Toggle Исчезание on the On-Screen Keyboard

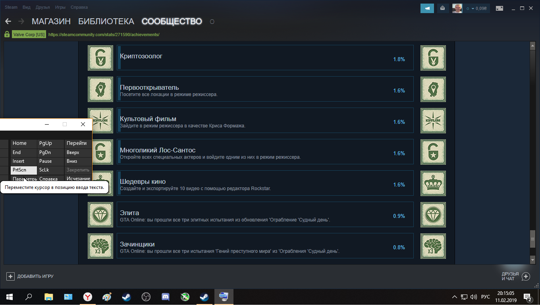pos(78,178)
